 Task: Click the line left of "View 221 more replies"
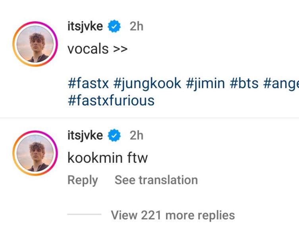[84, 215]
